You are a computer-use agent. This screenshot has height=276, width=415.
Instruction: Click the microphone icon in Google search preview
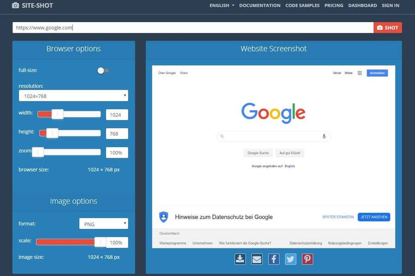324,136
